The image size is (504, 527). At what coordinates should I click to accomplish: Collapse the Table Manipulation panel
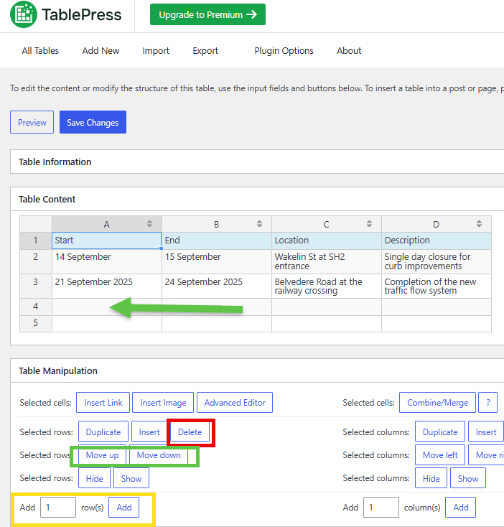tap(257, 370)
